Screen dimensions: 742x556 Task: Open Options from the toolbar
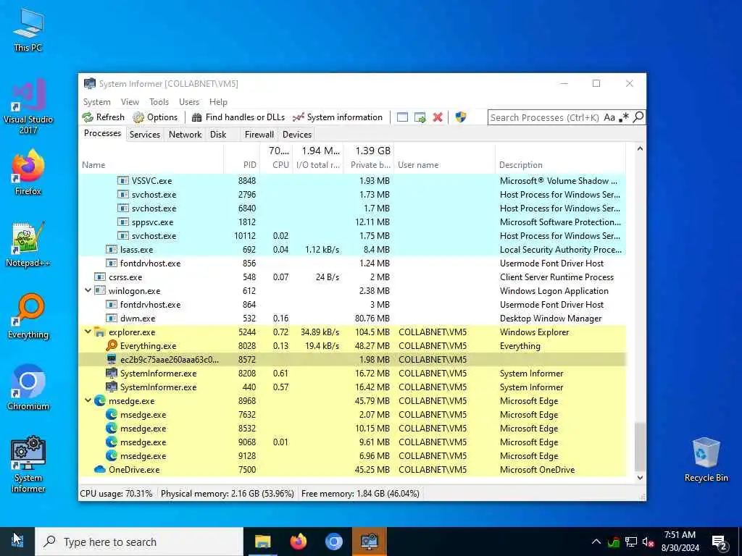(x=155, y=117)
